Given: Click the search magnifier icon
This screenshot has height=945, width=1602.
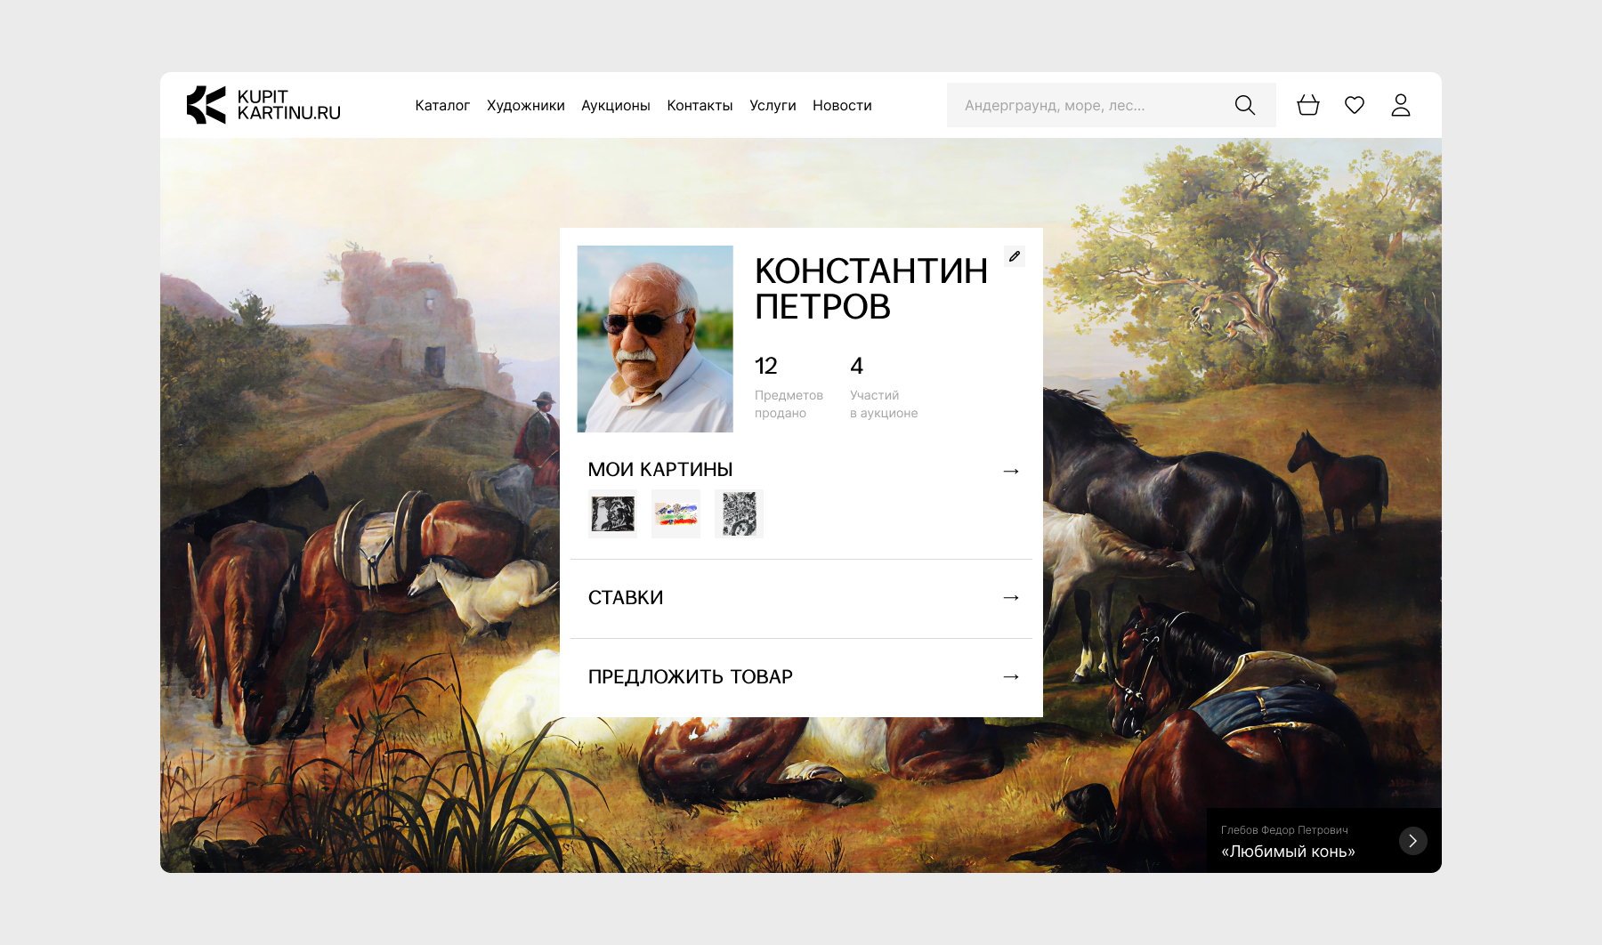Looking at the screenshot, I should [1245, 105].
